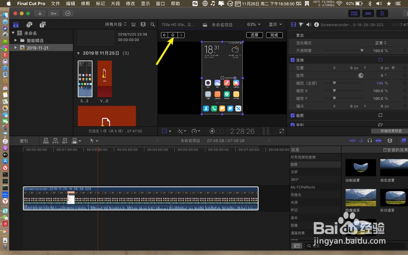
Task: Show or hide the timeline panel
Action: click(x=368, y=13)
